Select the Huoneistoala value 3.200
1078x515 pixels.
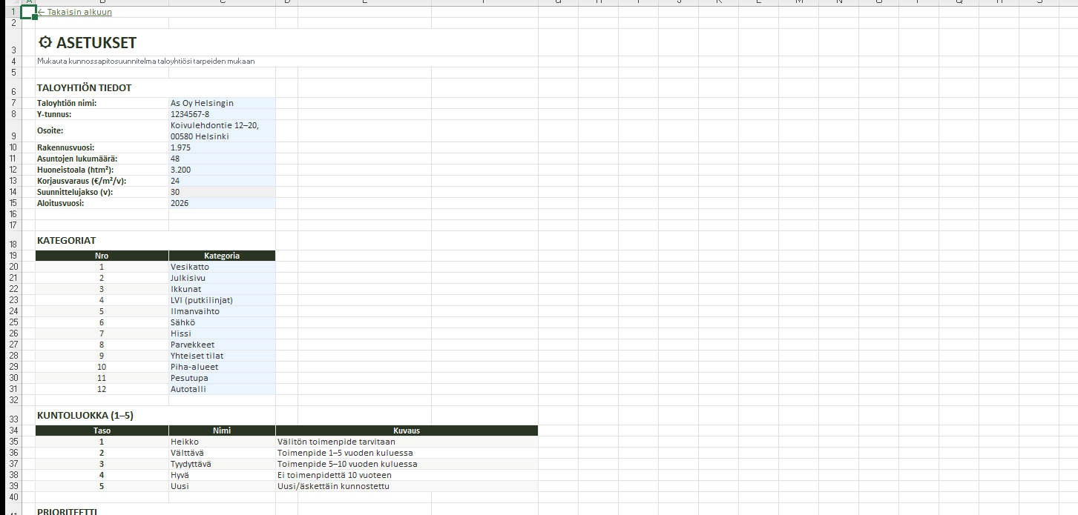pyautogui.click(x=221, y=170)
